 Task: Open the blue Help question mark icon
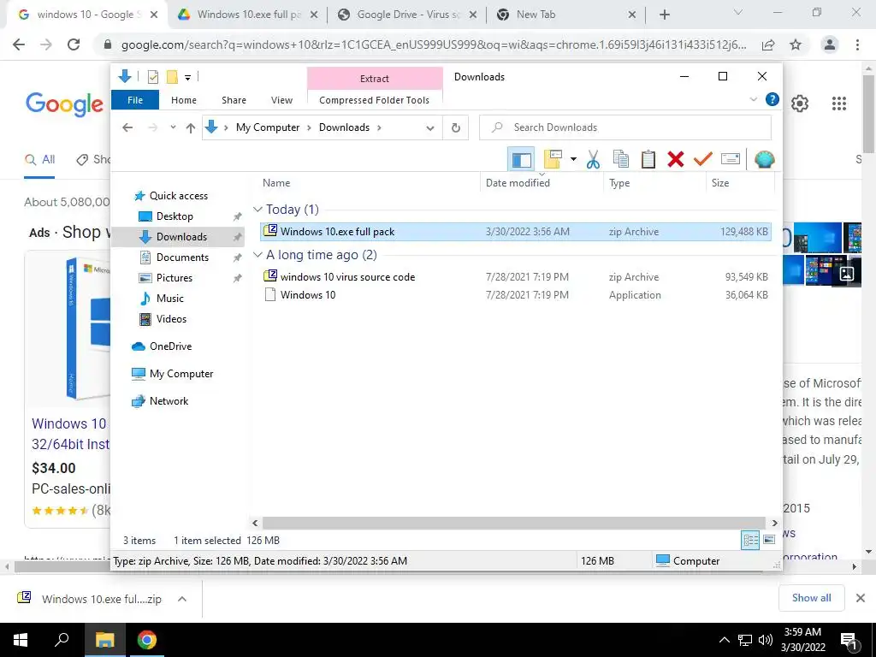tap(772, 99)
